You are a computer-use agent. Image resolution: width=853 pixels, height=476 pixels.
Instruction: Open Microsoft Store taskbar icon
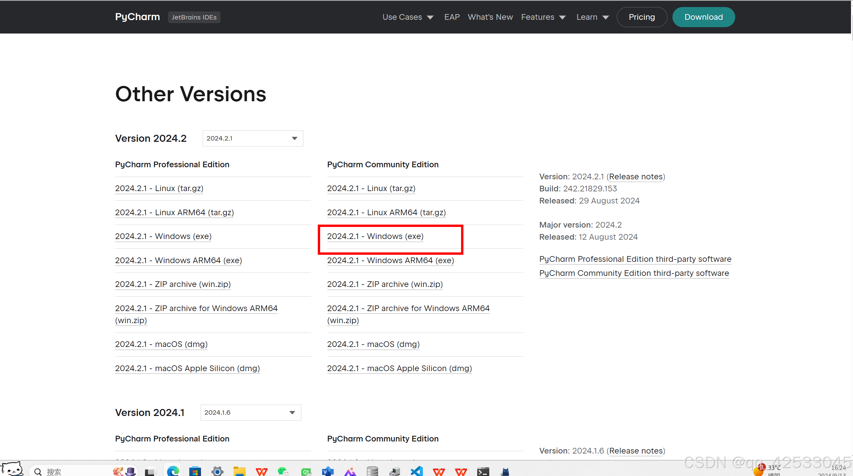195,471
